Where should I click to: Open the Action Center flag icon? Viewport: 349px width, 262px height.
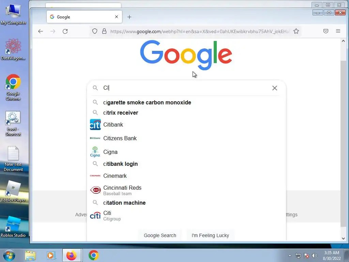(x=306, y=256)
